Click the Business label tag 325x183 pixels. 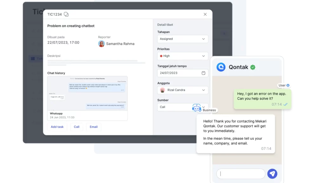click(x=209, y=110)
